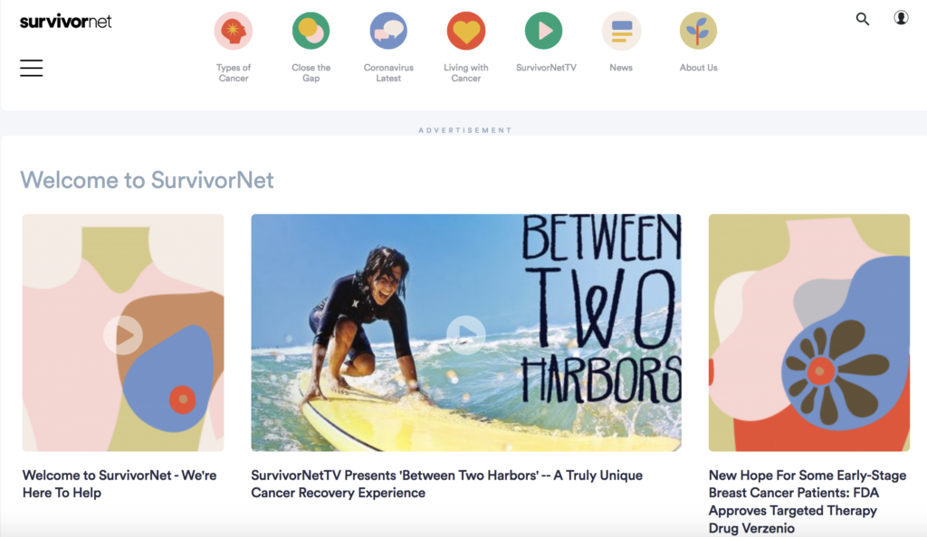Play the Welcome to SurvivorNet video

tap(123, 335)
